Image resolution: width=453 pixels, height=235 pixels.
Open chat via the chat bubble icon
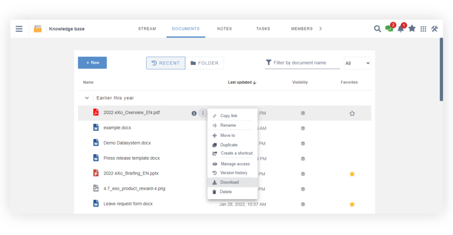pyautogui.click(x=389, y=29)
